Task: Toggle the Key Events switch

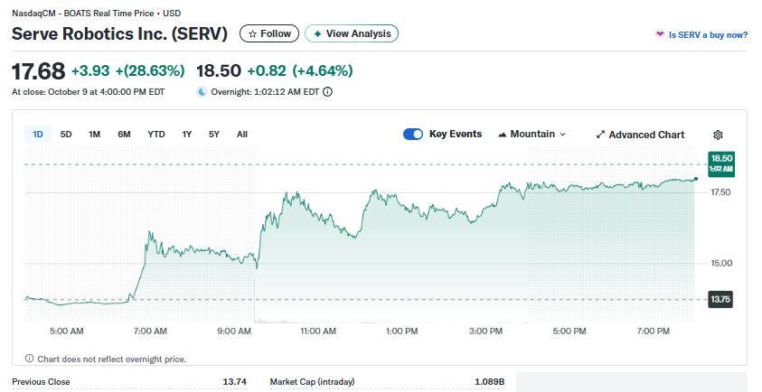Action: (x=413, y=135)
